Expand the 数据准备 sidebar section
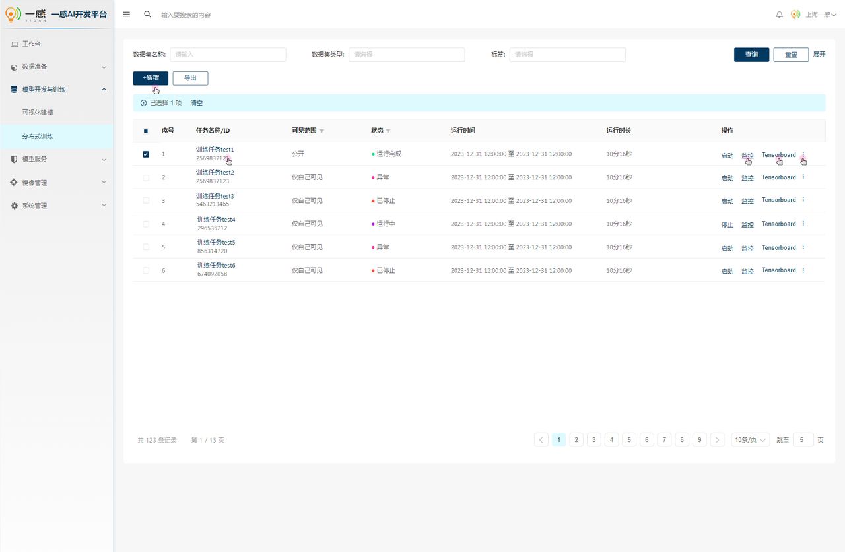 [x=57, y=67]
